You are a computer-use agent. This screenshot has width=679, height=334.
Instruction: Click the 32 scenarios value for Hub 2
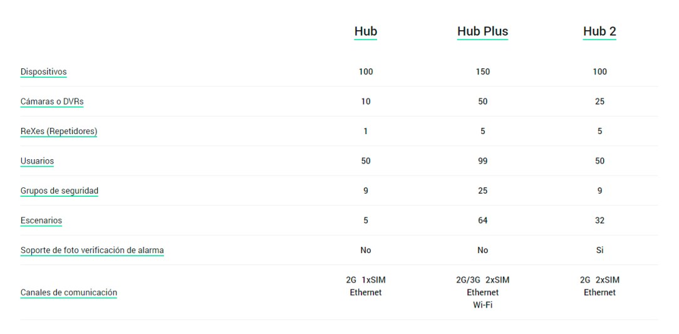click(599, 221)
